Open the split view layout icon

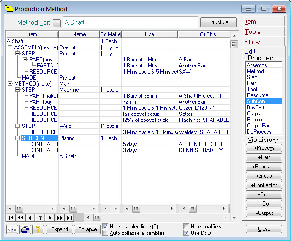12,229
